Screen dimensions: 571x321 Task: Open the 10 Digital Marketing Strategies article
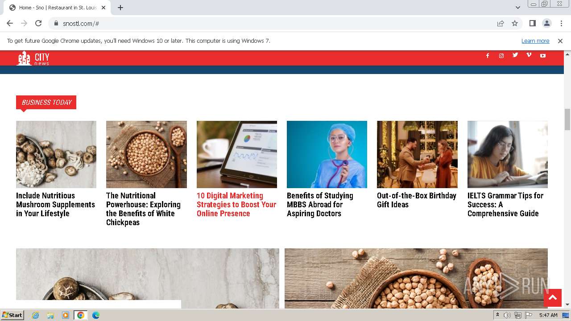236,205
